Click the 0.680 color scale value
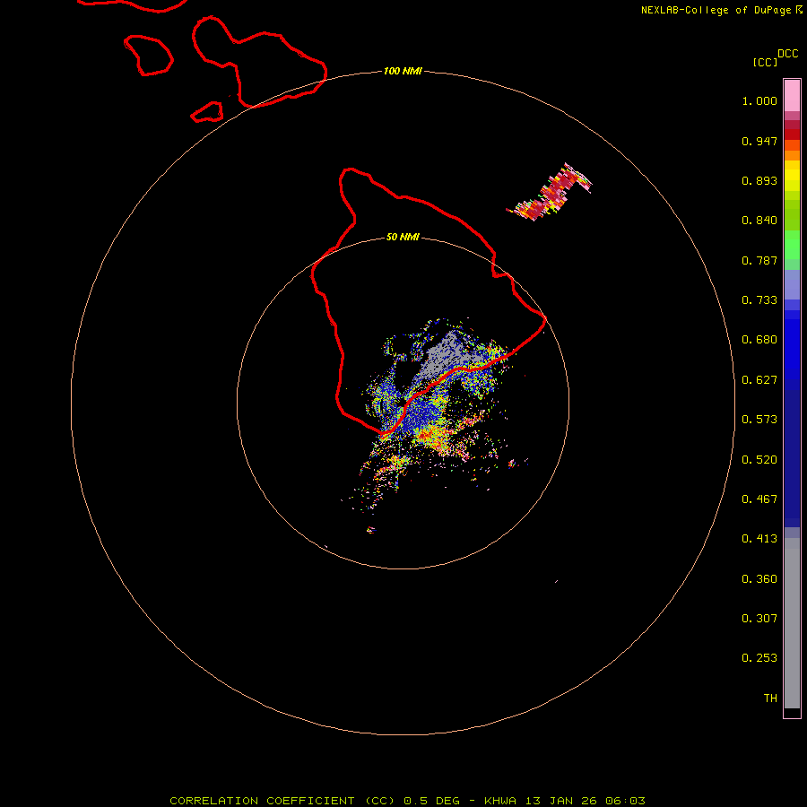 759,340
